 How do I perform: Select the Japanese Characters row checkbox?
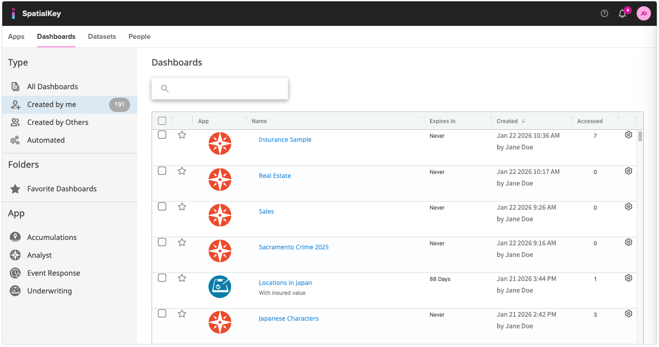pos(162,314)
